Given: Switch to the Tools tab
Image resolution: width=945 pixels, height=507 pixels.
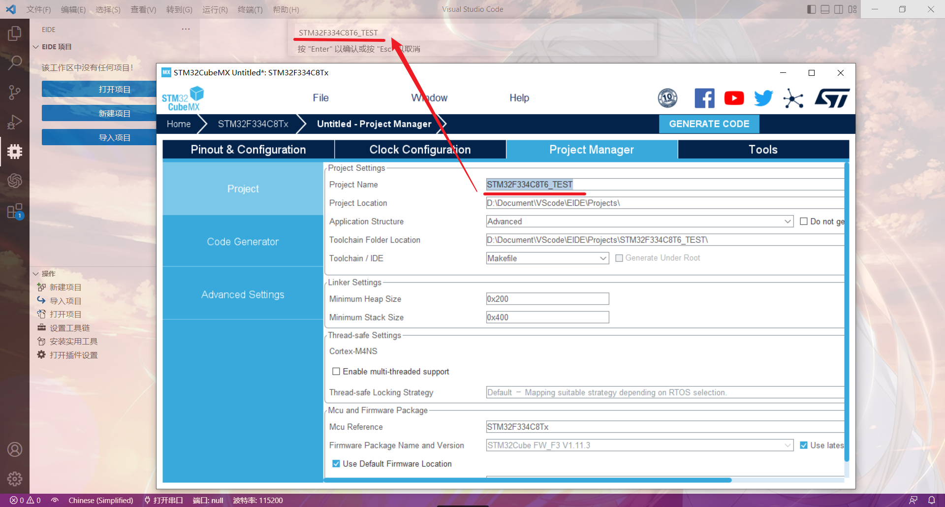Looking at the screenshot, I should pos(763,150).
